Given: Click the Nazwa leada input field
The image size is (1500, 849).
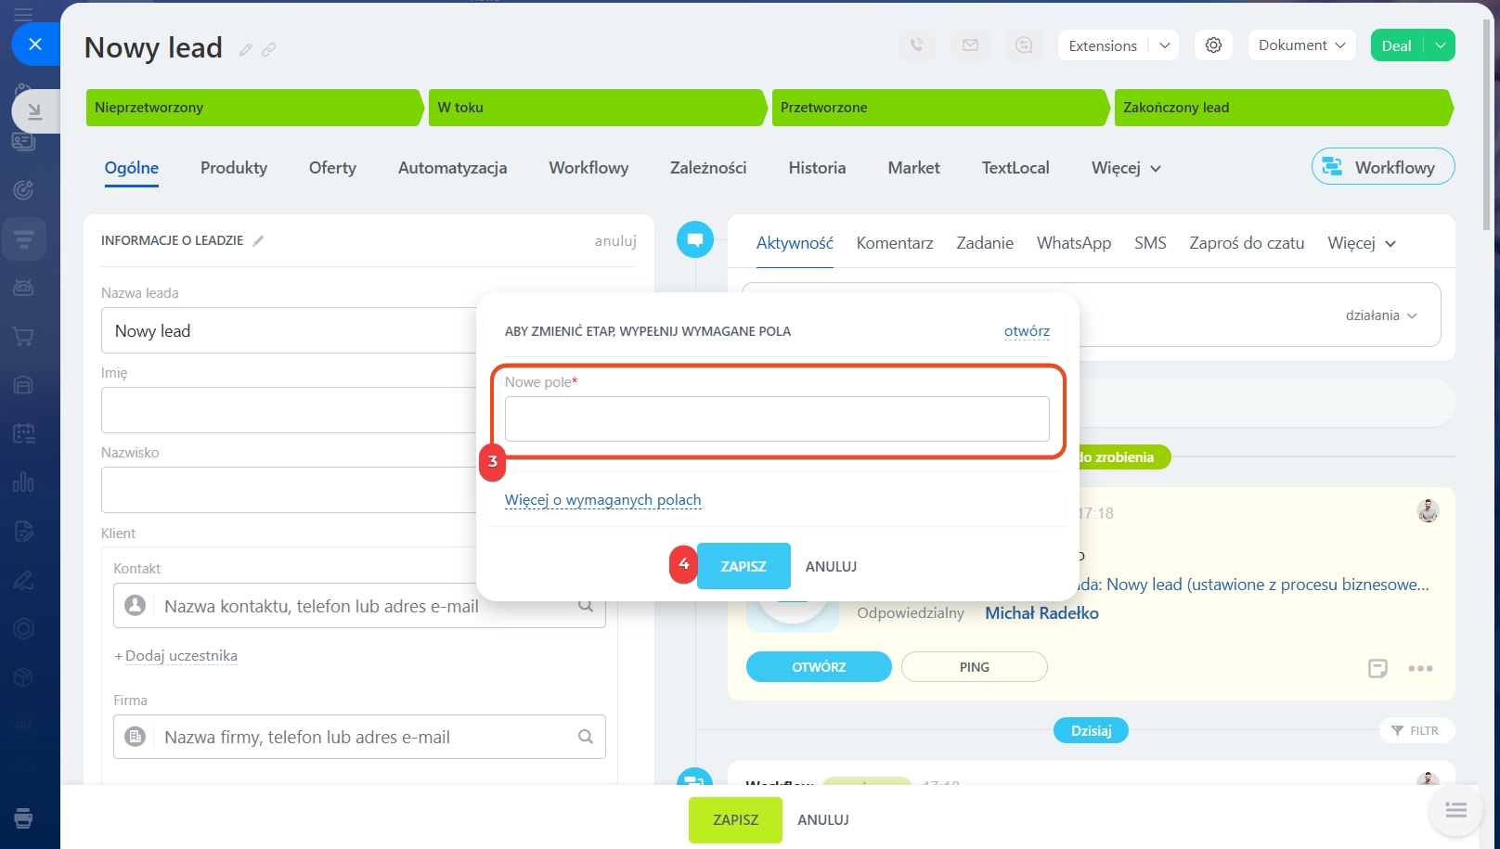Looking at the screenshot, I should tap(290, 331).
